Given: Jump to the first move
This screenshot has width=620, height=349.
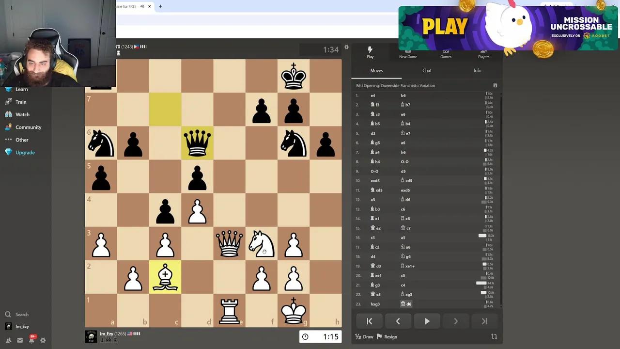Looking at the screenshot, I should 369,321.
